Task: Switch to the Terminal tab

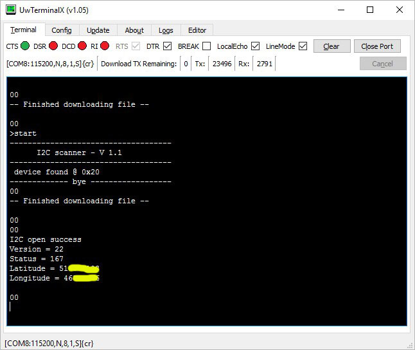Action: tap(24, 30)
